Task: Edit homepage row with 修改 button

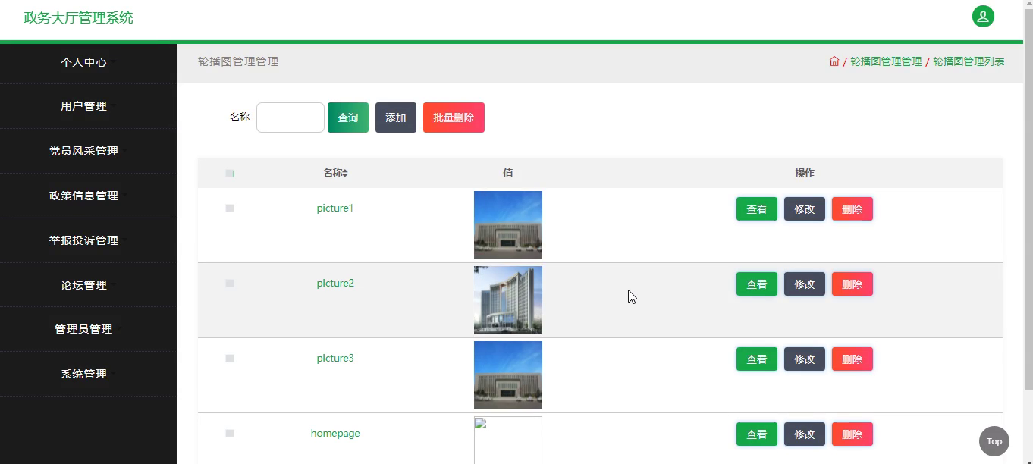Action: 805,434
